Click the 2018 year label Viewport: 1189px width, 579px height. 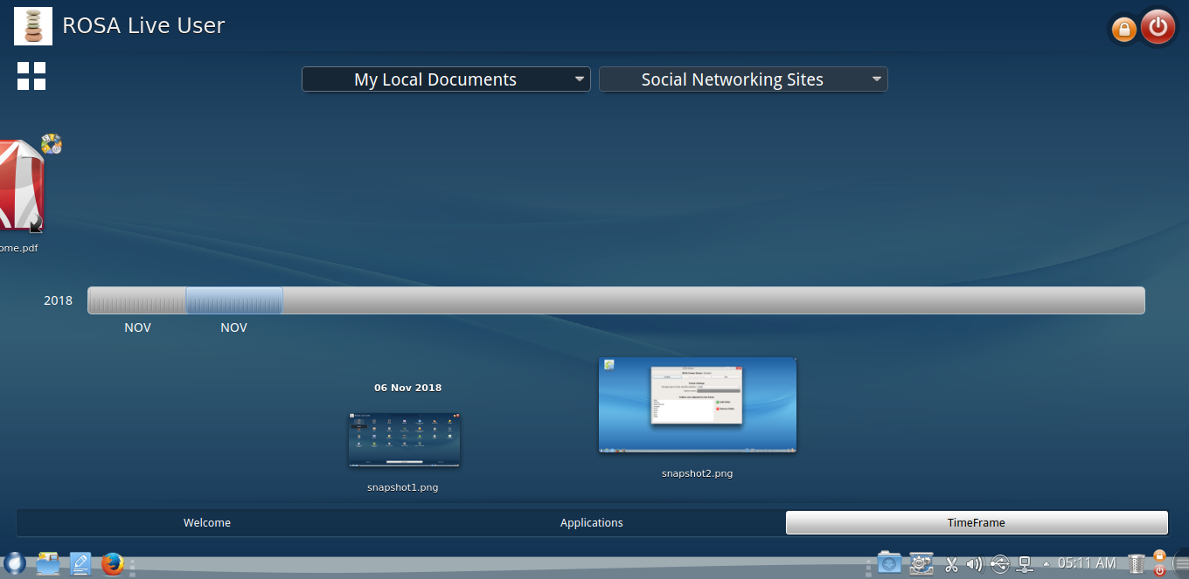pos(59,300)
